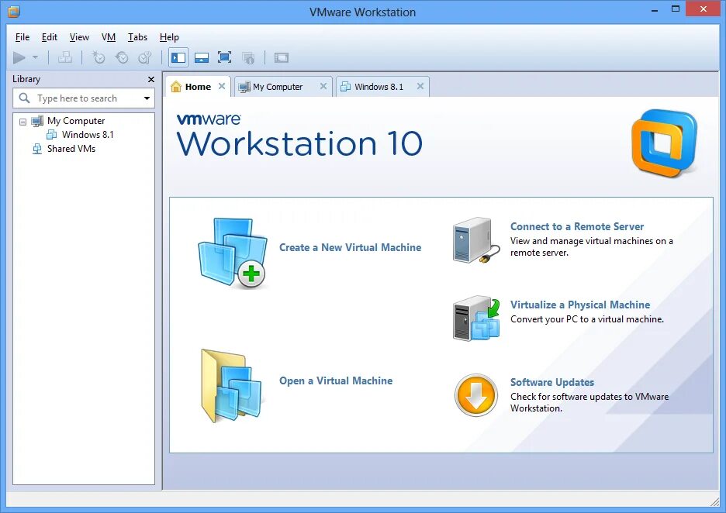726x513 pixels.
Task: Click the Take Snapshot toolbar icon
Action: pos(99,57)
